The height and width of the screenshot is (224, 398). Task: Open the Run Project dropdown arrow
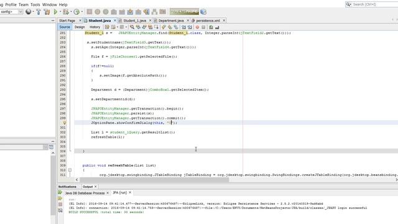tap(60, 12)
